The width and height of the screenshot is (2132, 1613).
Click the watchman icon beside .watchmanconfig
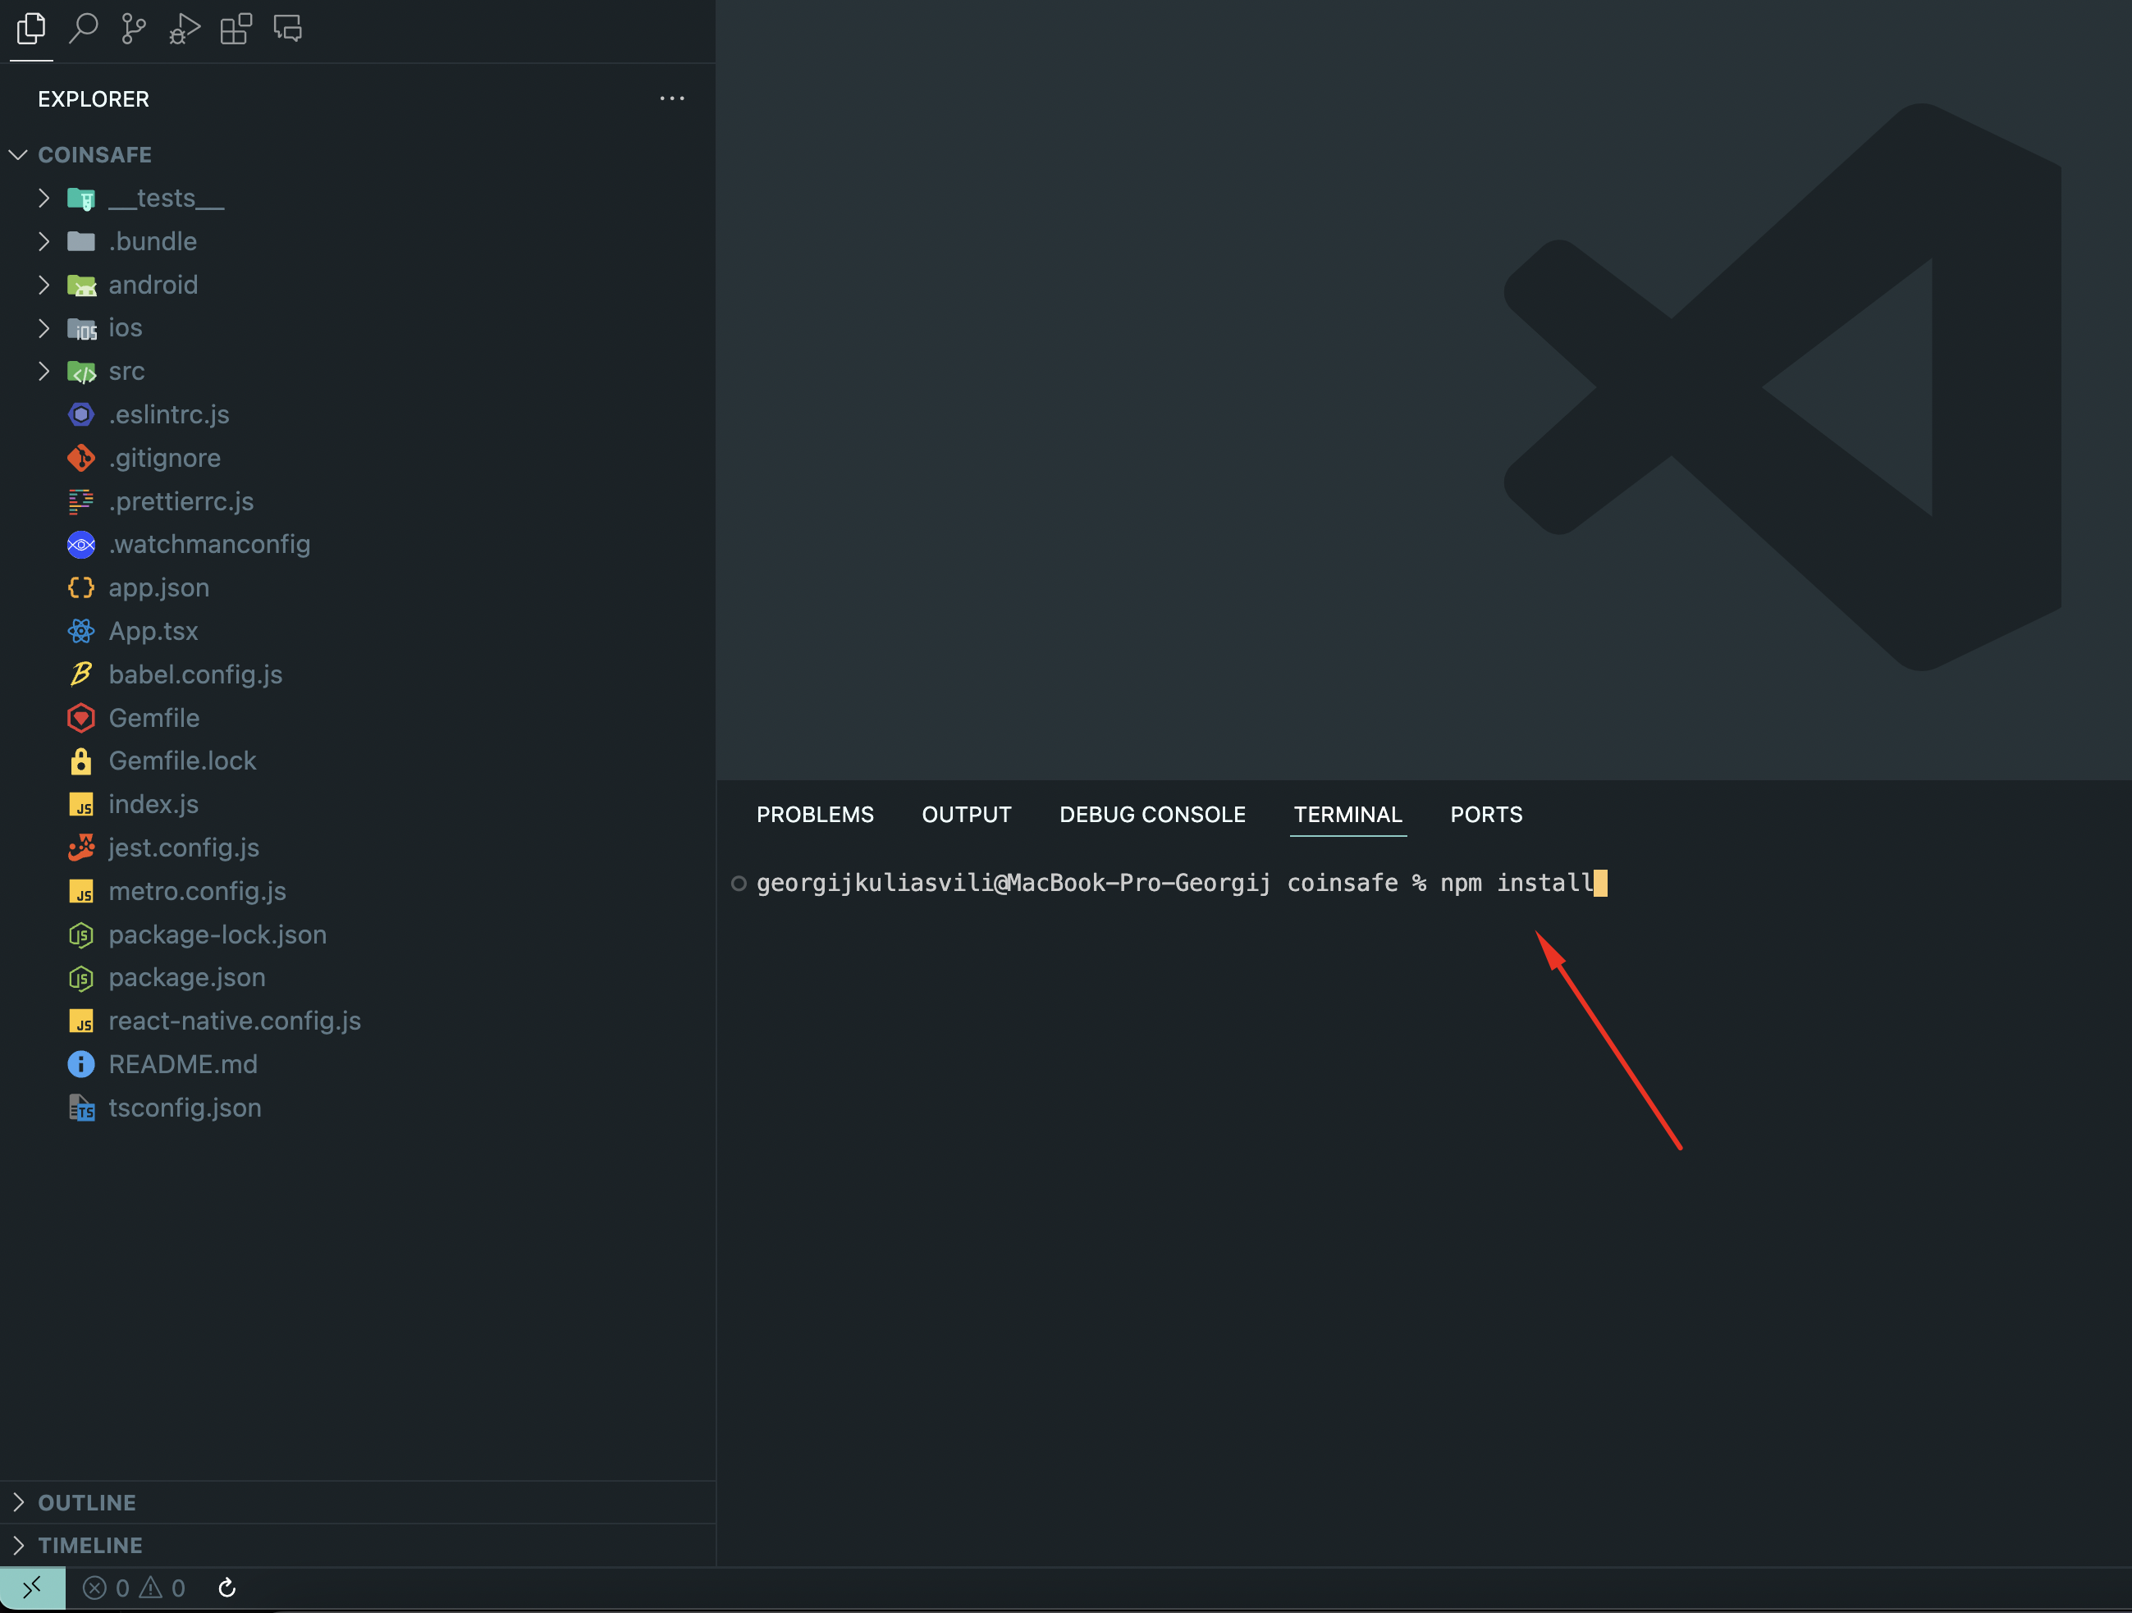point(81,545)
